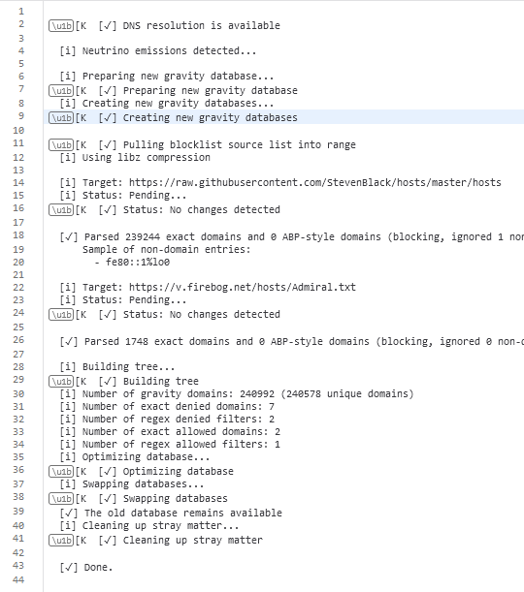Select line number 9 in the gutter
Image resolution: width=524 pixels, height=592 pixels.
click(21, 116)
